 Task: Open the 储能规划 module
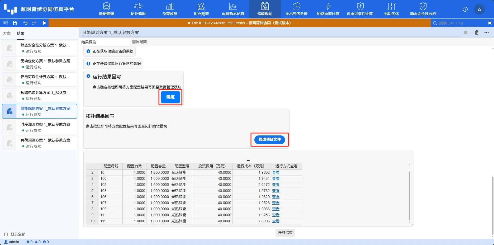pyautogui.click(x=265, y=9)
